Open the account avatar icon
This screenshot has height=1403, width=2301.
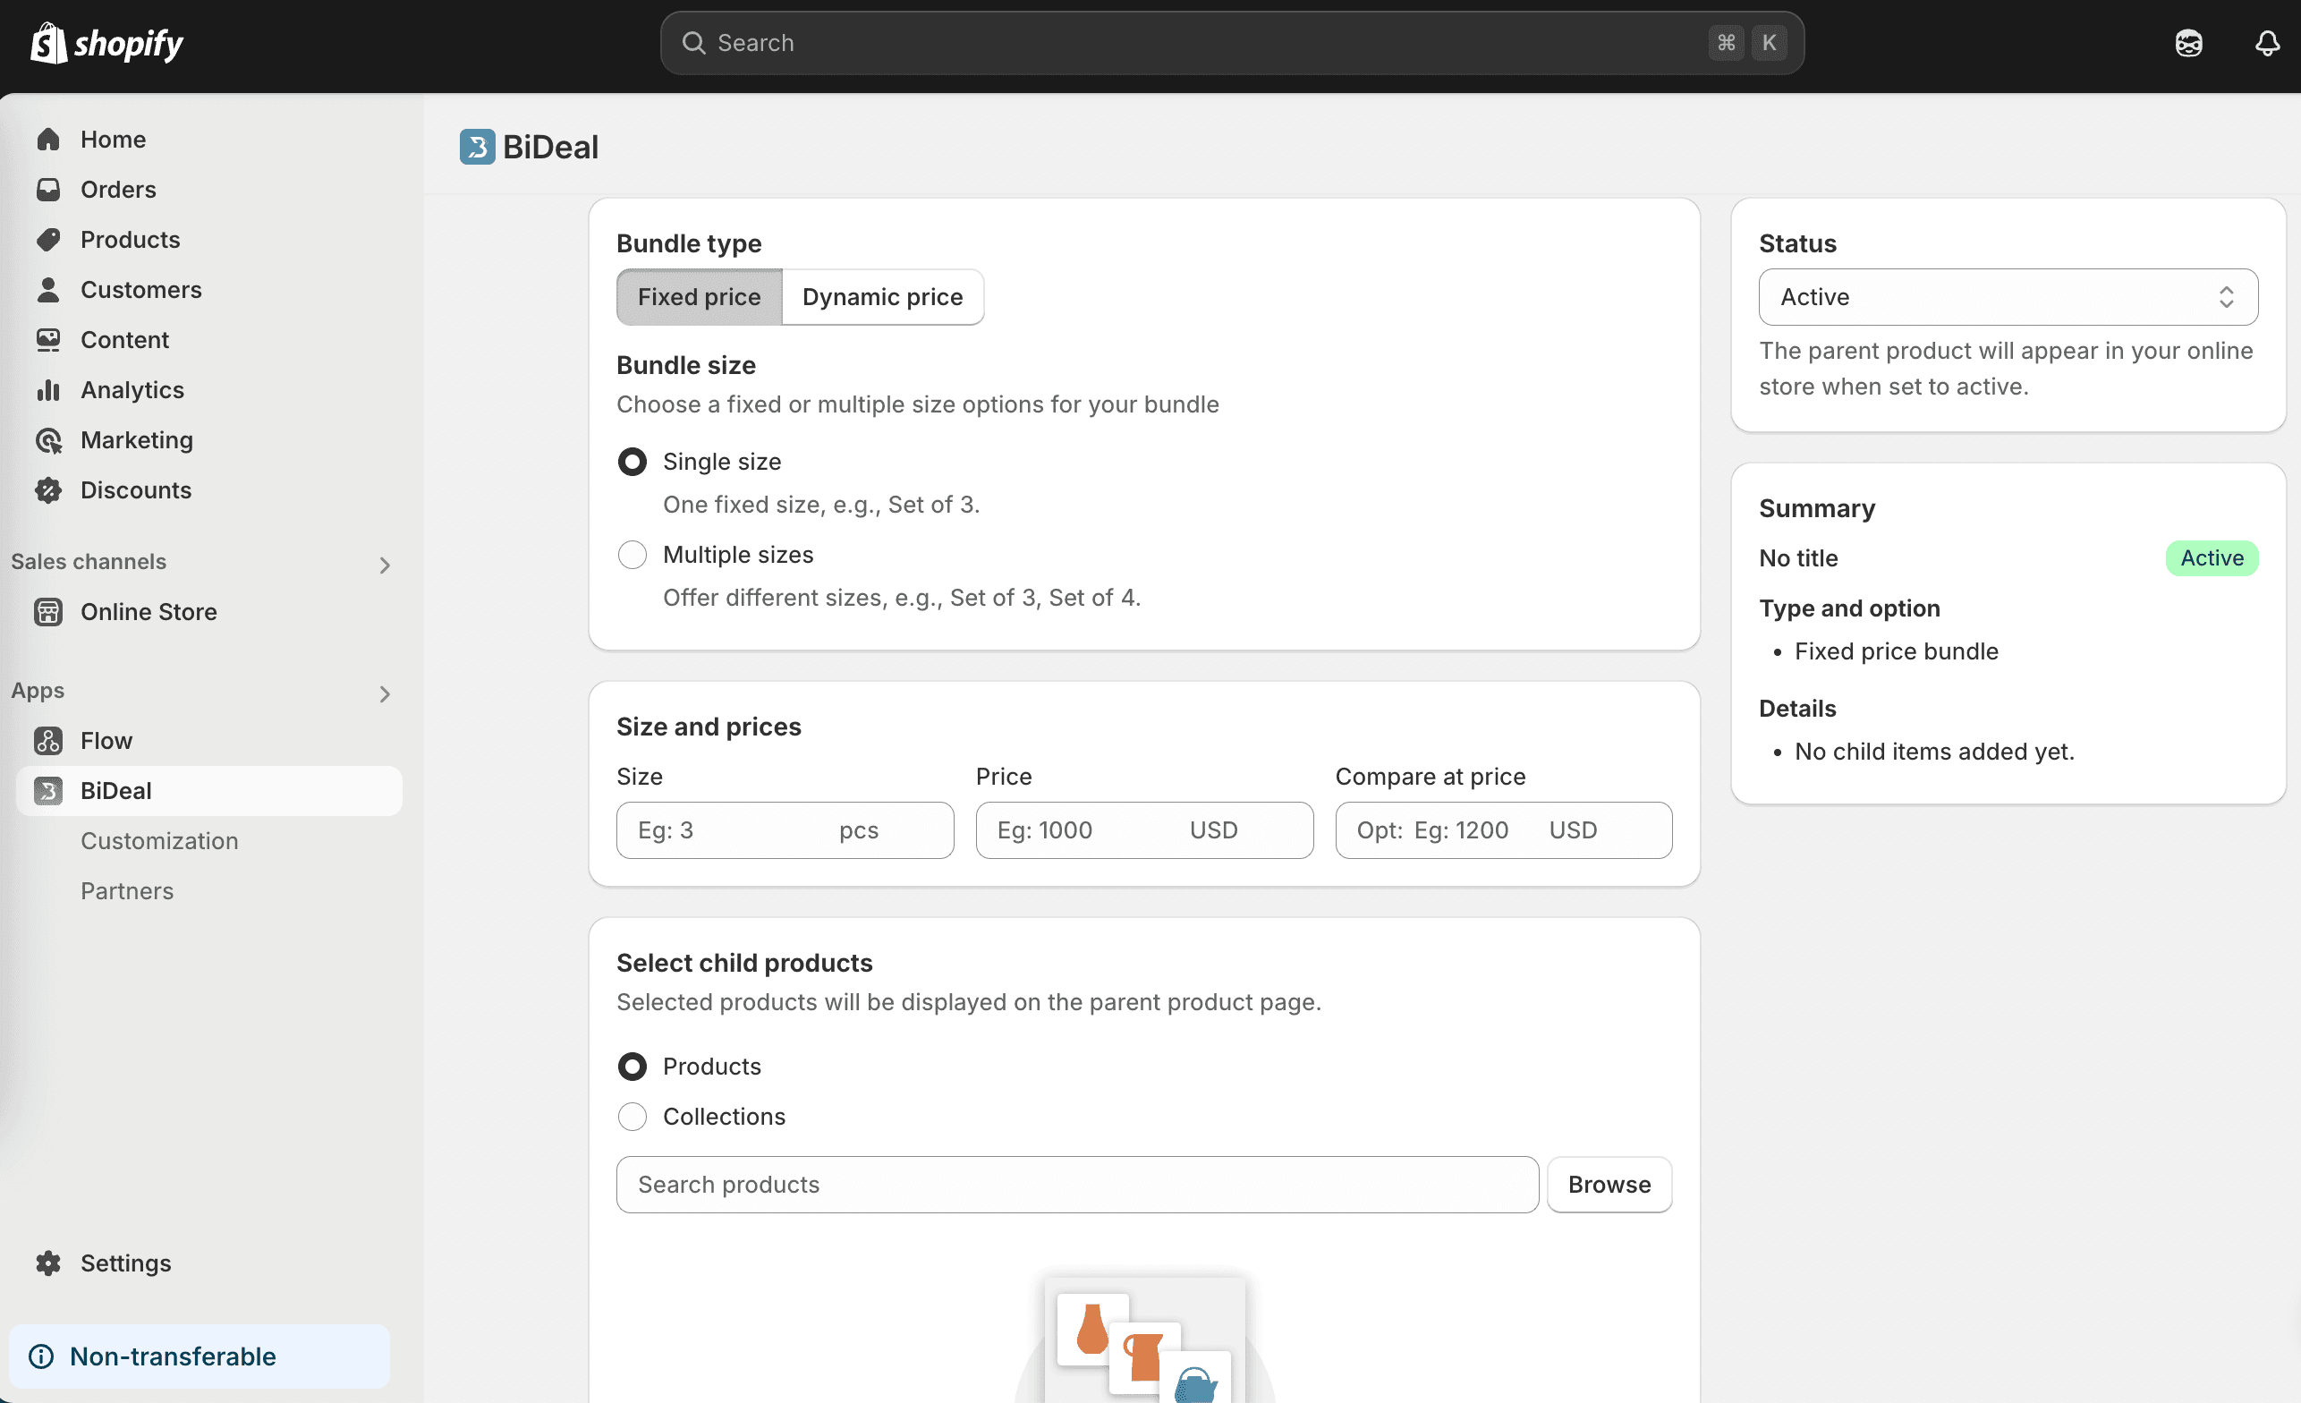(x=2189, y=43)
